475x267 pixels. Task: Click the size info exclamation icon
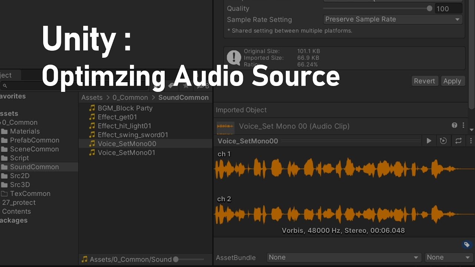point(234,57)
